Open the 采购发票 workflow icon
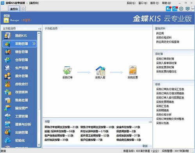Image resolution: width=195 pixels, height=153 pixels. (133, 72)
